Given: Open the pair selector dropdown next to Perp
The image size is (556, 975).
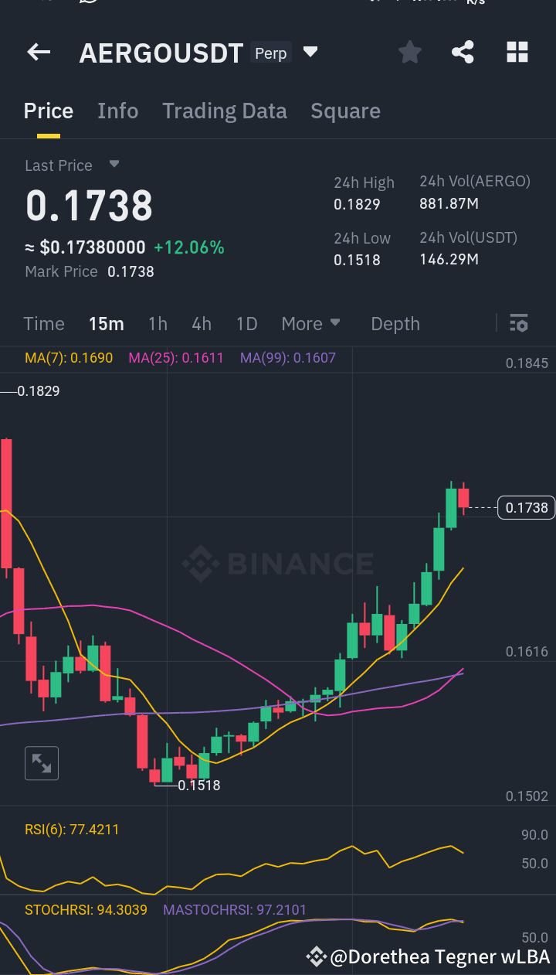Looking at the screenshot, I should click(x=310, y=52).
